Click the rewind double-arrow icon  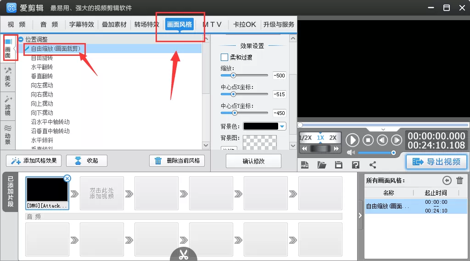tap(304, 149)
